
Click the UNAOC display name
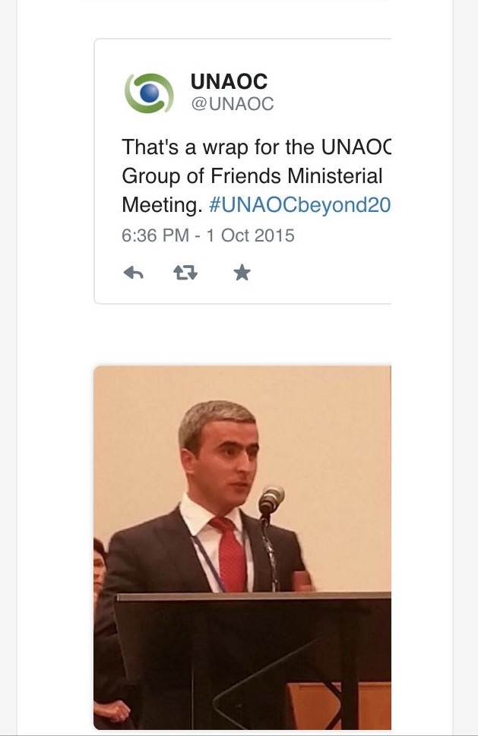(x=230, y=82)
